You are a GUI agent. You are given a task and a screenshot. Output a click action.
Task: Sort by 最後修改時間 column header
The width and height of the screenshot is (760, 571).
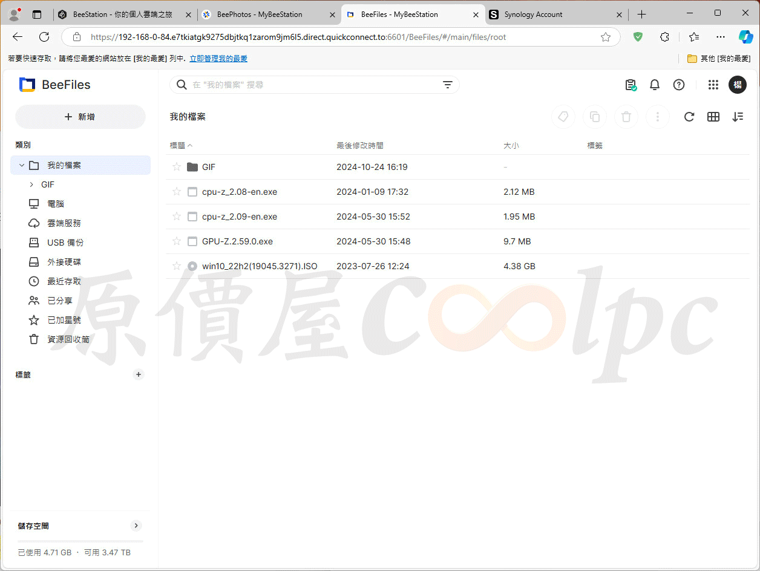[x=360, y=146]
